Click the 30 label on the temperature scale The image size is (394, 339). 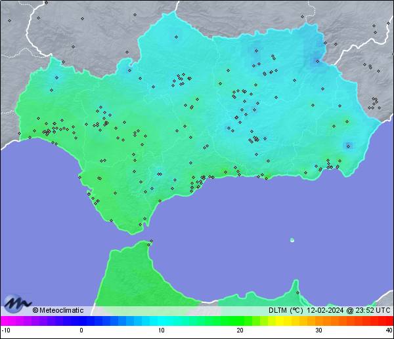(318, 330)
